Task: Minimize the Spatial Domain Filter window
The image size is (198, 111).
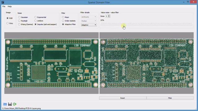Action: point(184,2)
